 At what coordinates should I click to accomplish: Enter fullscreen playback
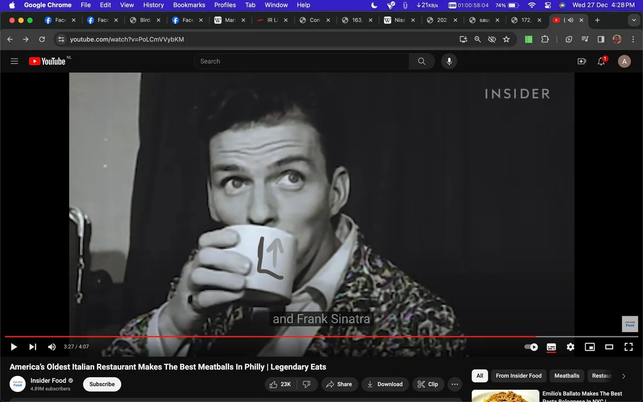point(628,347)
